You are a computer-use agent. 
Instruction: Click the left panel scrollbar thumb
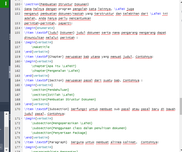point(7,137)
